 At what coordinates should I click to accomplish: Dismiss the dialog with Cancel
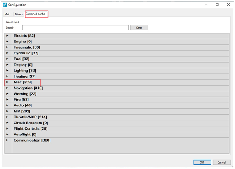pos(221,162)
